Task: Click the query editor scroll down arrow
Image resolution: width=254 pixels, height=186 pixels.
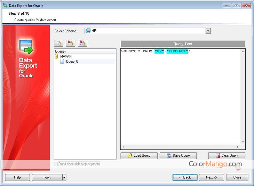Action: click(x=243, y=142)
